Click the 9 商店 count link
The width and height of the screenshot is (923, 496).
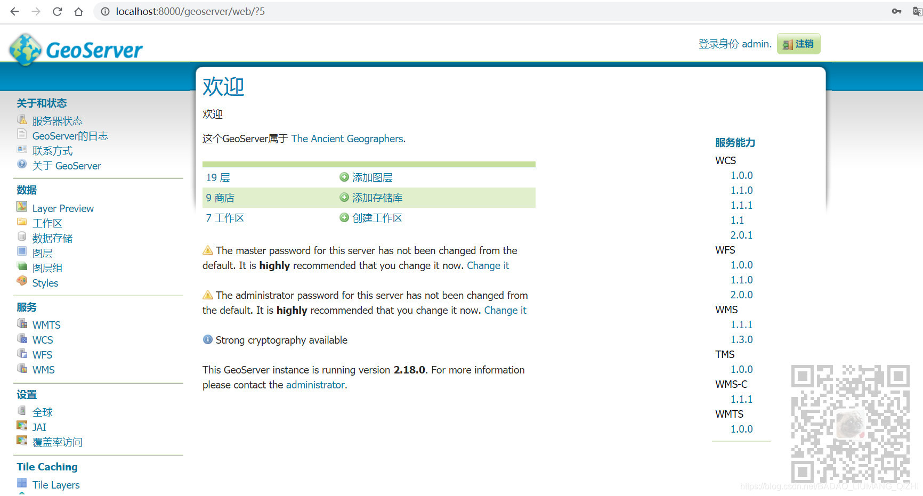[x=220, y=198]
